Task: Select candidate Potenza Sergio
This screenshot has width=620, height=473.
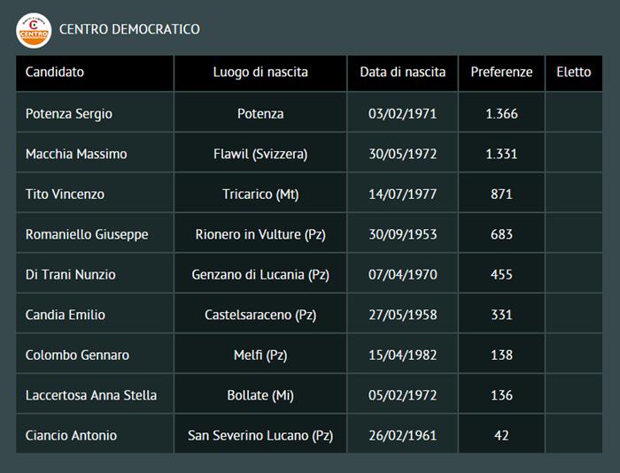Action: (69, 114)
